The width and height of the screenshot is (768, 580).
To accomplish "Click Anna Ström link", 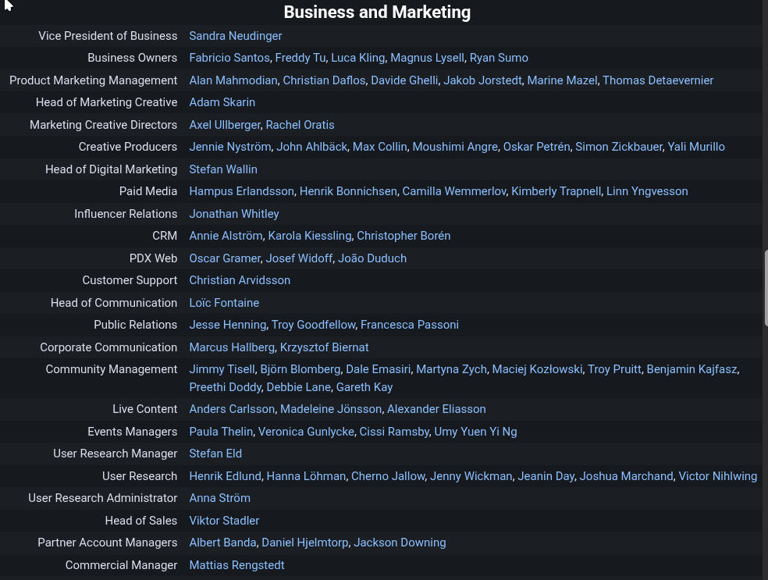I will point(220,499).
